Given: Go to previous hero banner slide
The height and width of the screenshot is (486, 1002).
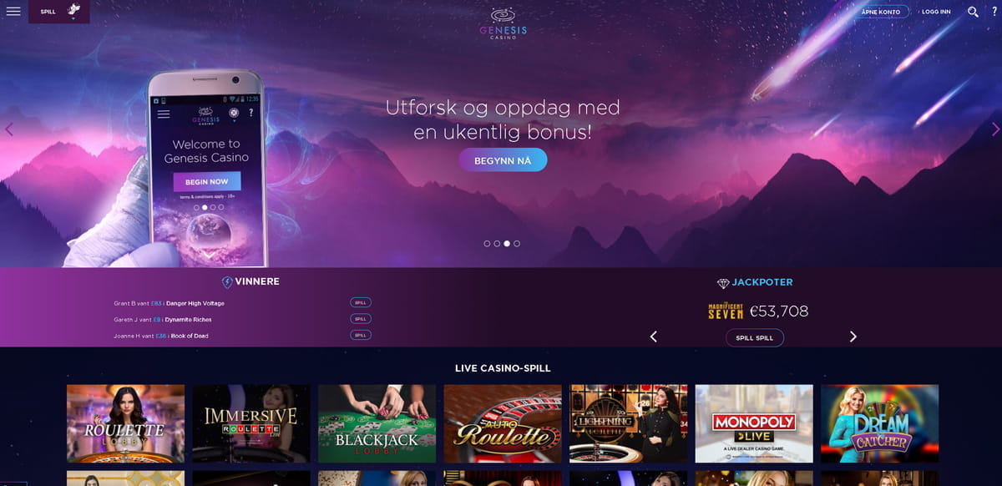Looking at the screenshot, I should [x=9, y=129].
